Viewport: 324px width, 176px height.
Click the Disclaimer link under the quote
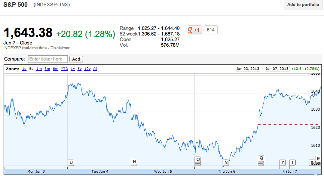pyautogui.click(x=60, y=48)
